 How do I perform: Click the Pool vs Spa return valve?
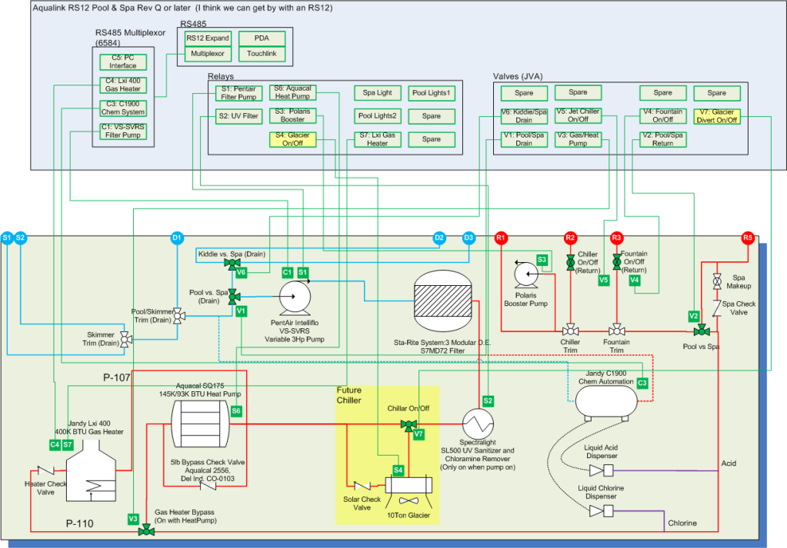point(701,330)
